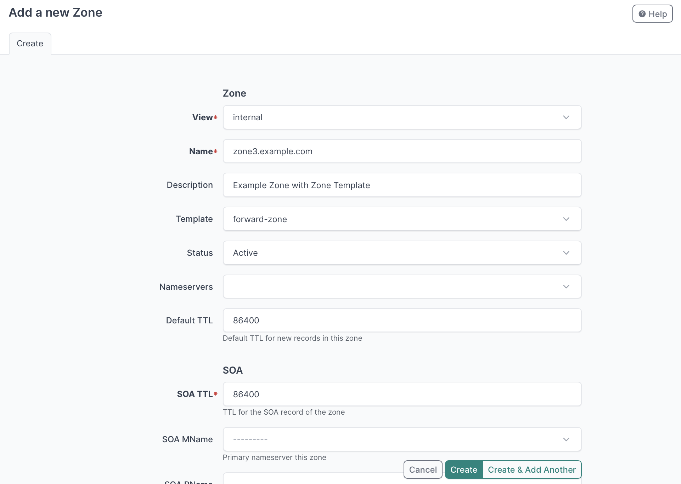Click the Template field chevron icon

[566, 219]
